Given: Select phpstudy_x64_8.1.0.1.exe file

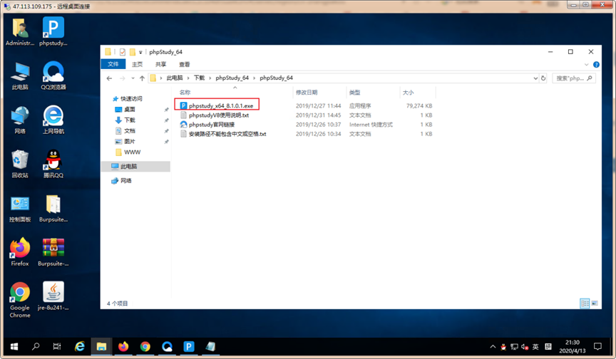Looking at the screenshot, I should pyautogui.click(x=217, y=105).
